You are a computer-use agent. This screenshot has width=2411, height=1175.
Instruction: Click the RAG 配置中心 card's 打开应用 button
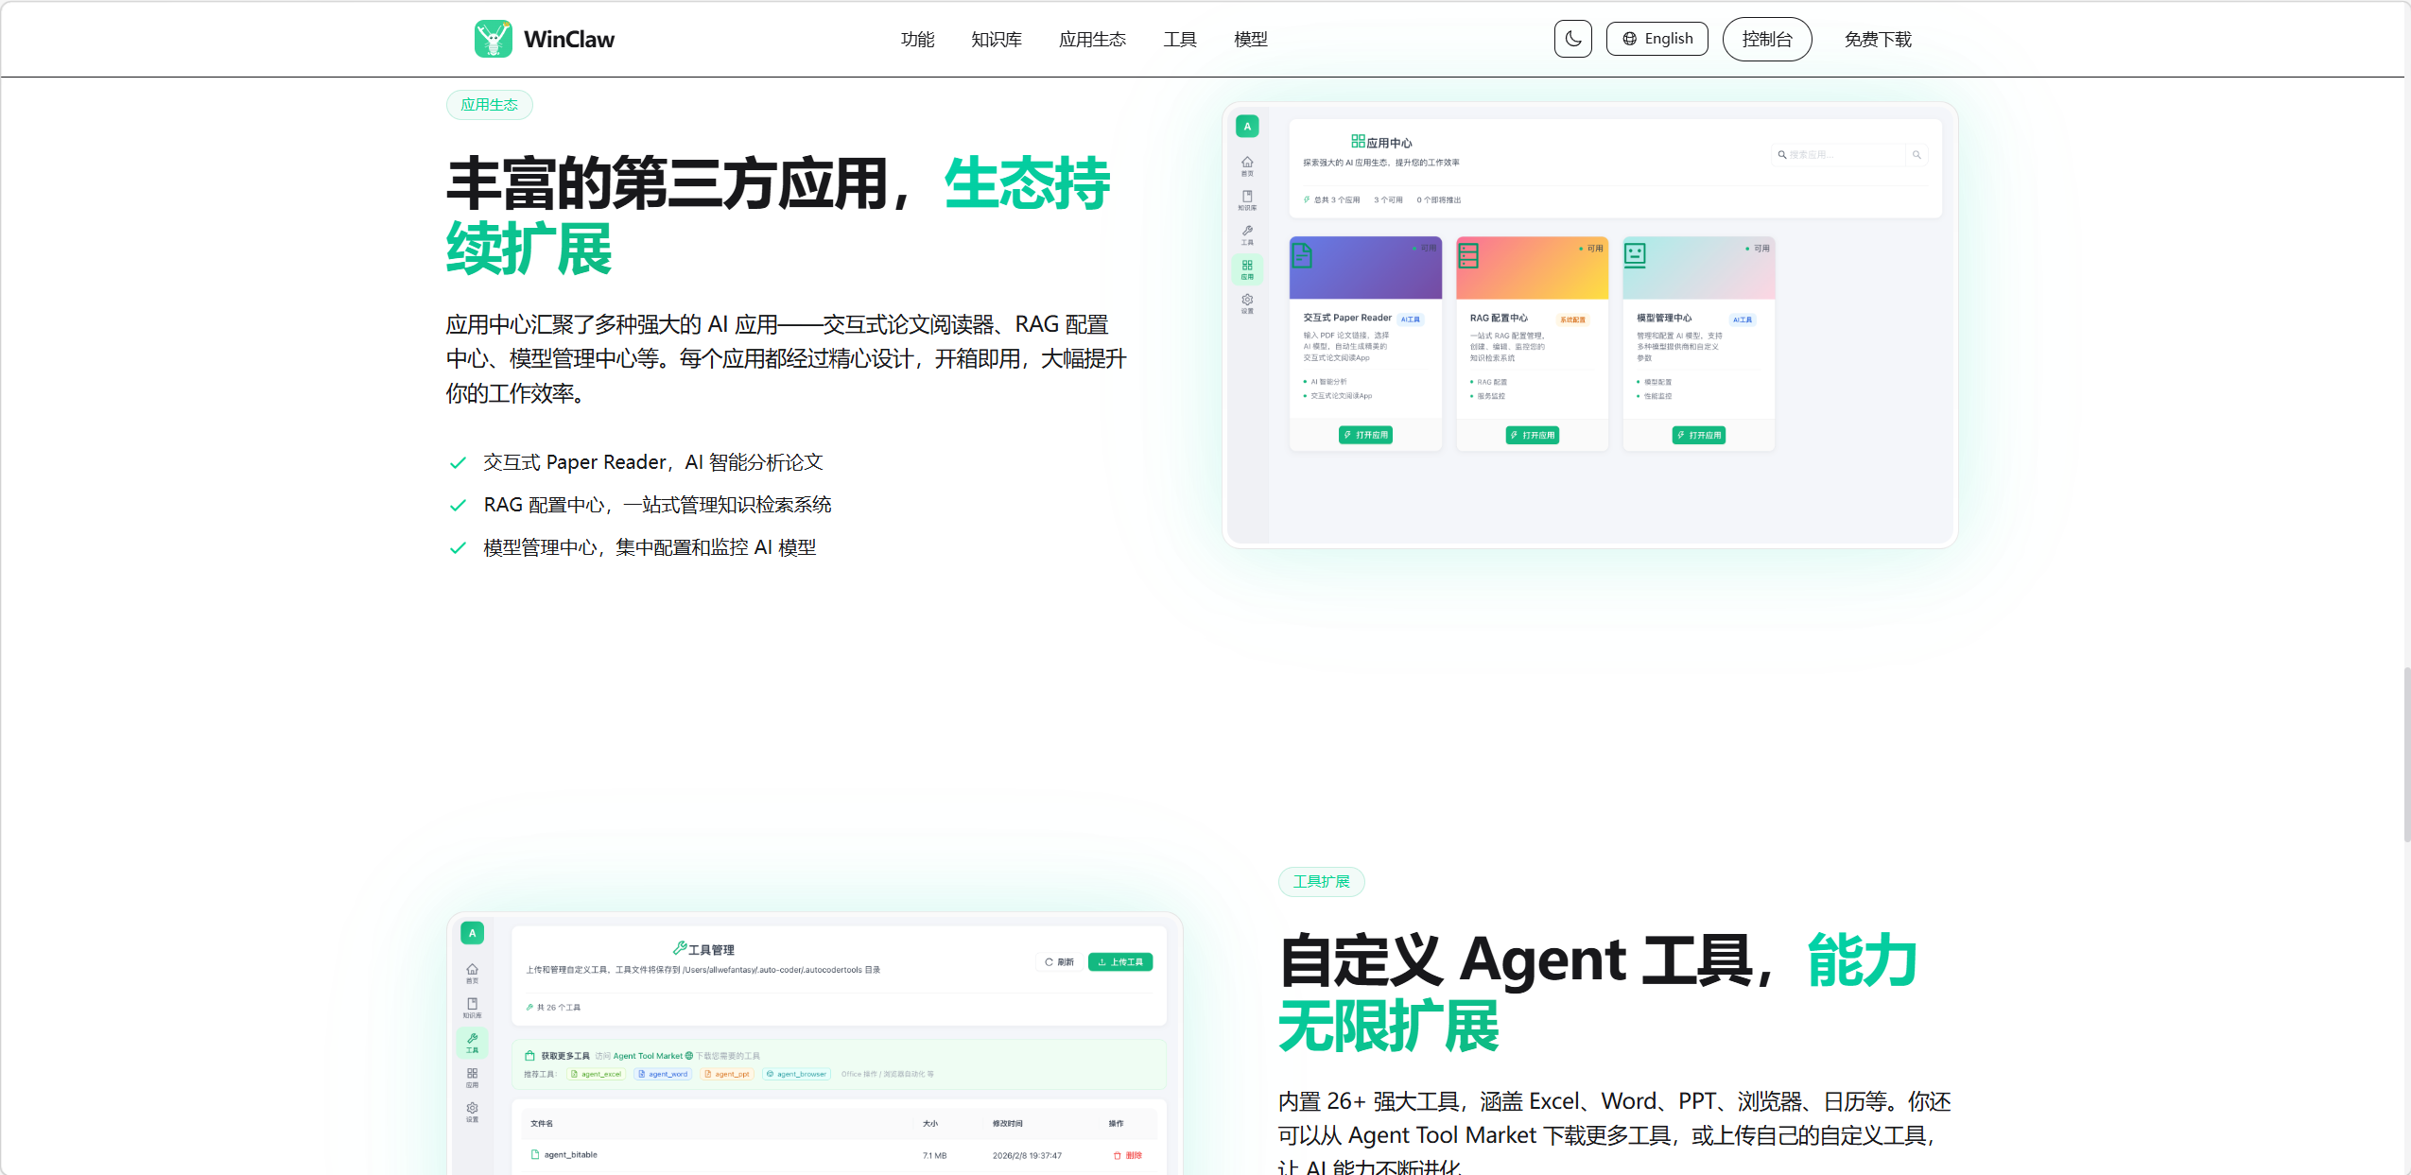coord(1532,435)
